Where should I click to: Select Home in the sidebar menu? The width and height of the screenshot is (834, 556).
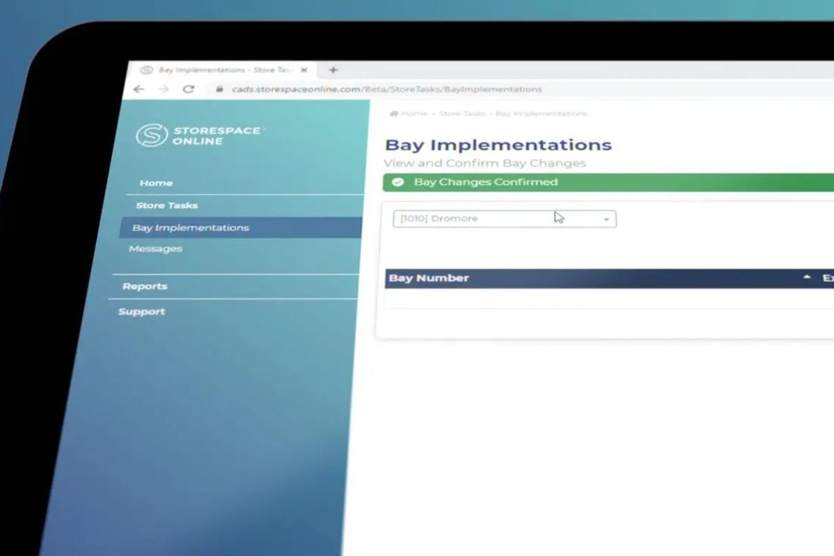pos(156,183)
